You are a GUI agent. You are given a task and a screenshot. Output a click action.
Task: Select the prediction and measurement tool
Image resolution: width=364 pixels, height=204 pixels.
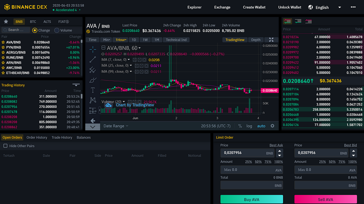[93, 111]
